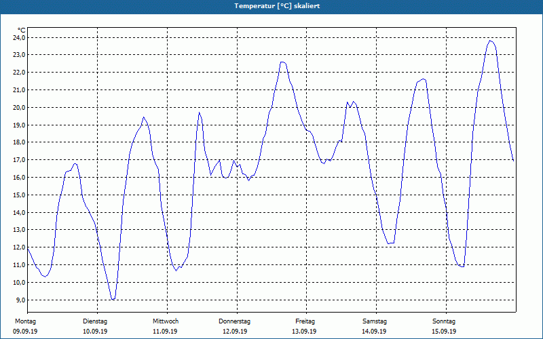Click the 17,0 axis value

(x=19, y=160)
